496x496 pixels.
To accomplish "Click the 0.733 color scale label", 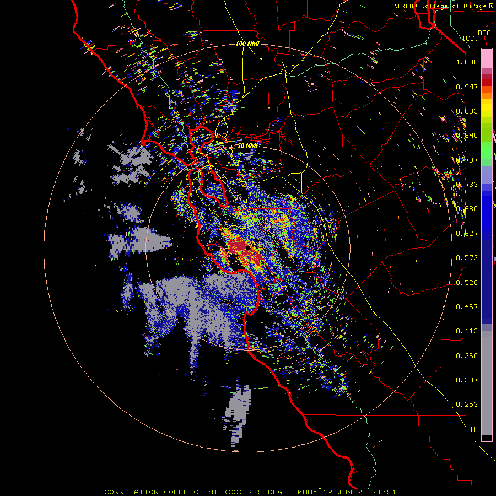I will [467, 185].
